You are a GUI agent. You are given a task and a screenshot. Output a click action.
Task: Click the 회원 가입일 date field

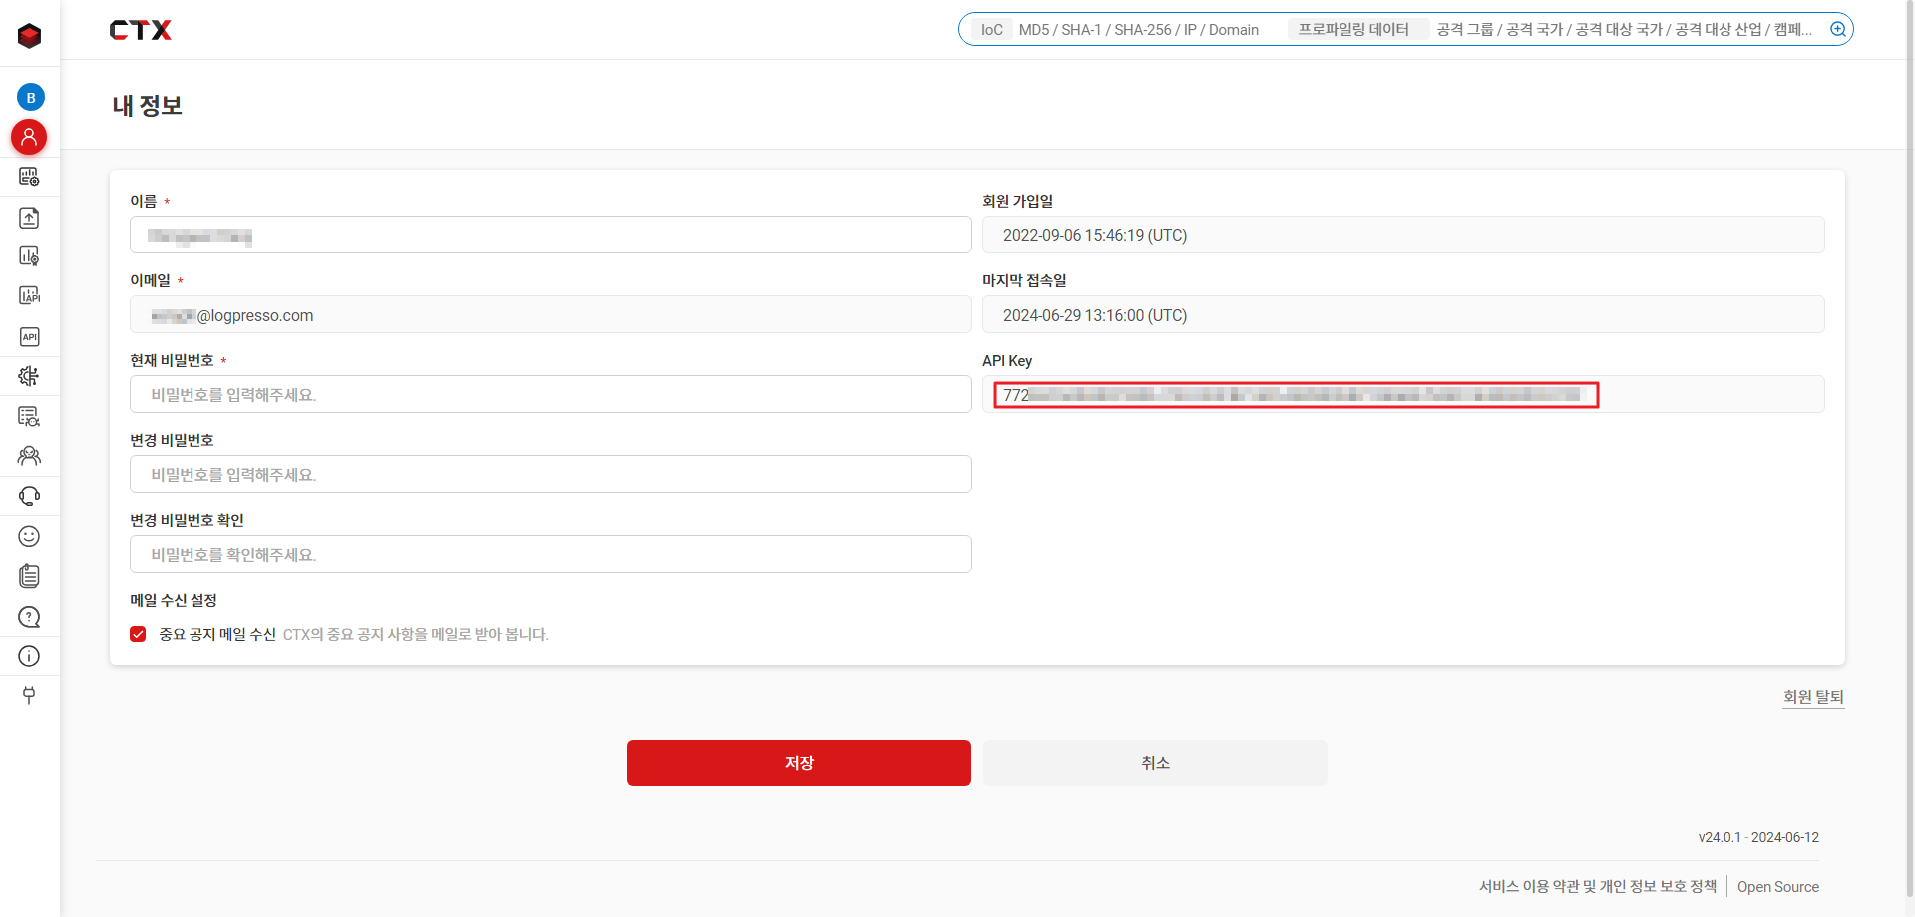1403,234
